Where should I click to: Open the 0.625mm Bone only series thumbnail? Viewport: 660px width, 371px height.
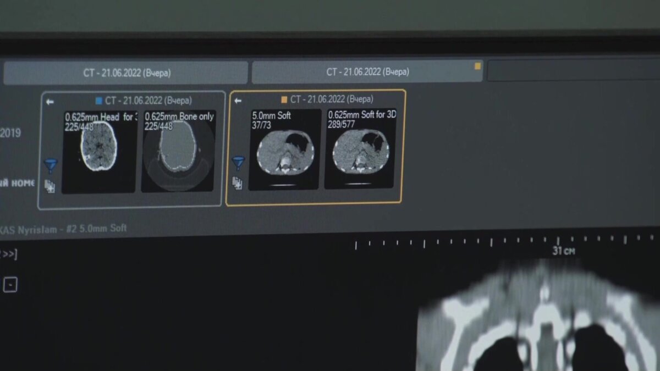point(178,151)
